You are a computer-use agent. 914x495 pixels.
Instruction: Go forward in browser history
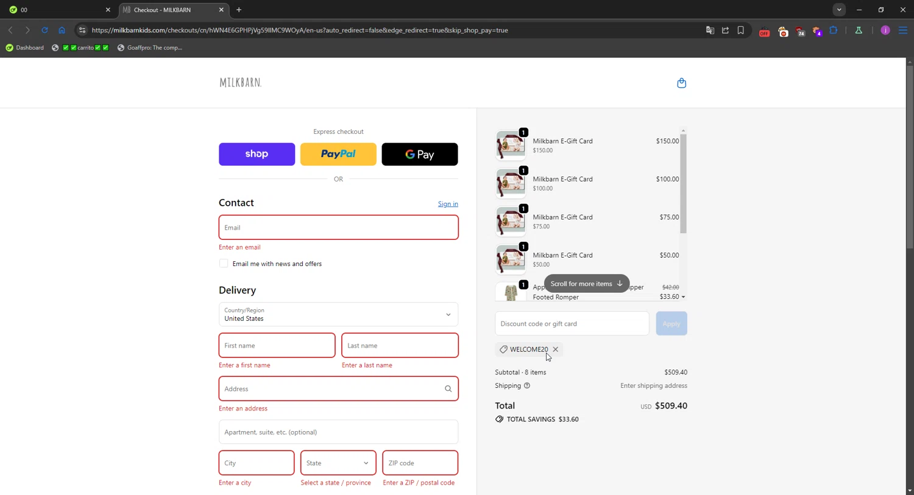click(x=27, y=30)
